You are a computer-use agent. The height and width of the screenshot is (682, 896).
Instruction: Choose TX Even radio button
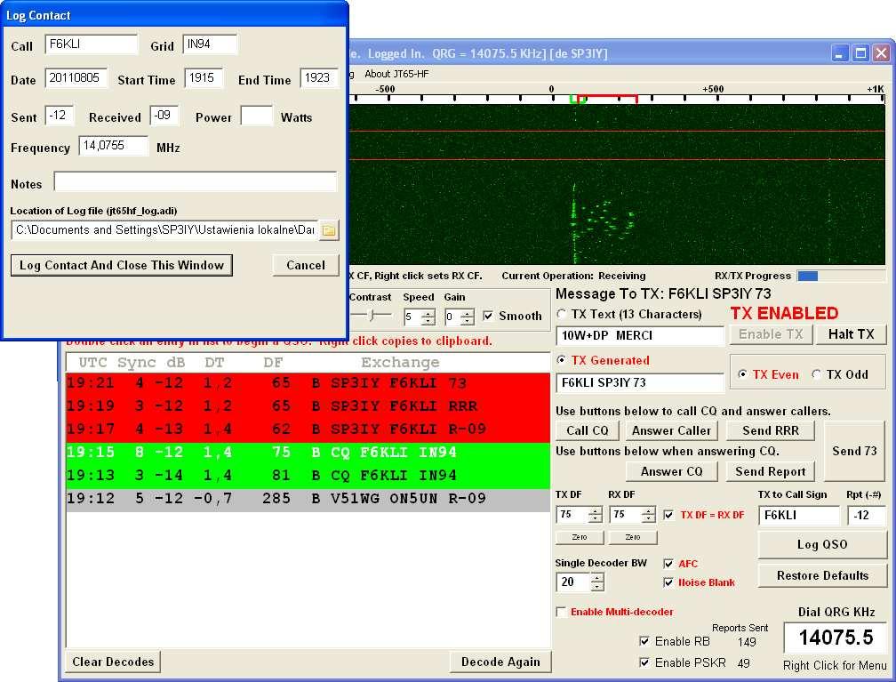742,374
